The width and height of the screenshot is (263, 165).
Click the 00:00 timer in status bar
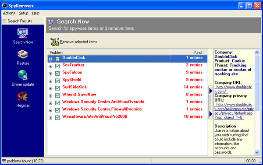tap(251, 161)
